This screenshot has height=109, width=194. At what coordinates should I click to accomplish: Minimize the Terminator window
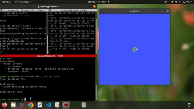pyautogui.click(x=85, y=6)
